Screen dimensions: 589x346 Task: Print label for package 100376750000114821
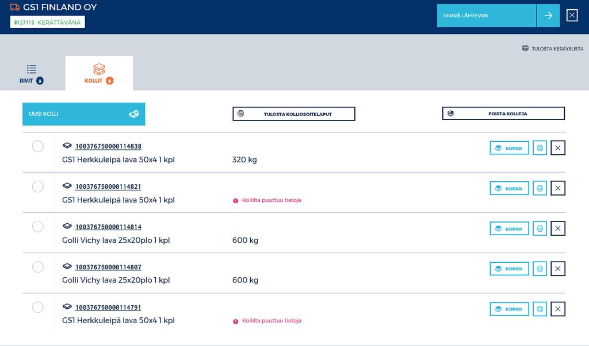click(x=540, y=188)
